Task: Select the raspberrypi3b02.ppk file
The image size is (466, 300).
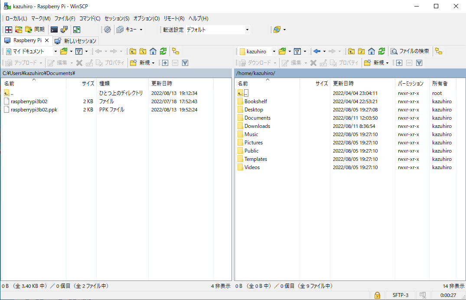Action: tap(34, 110)
